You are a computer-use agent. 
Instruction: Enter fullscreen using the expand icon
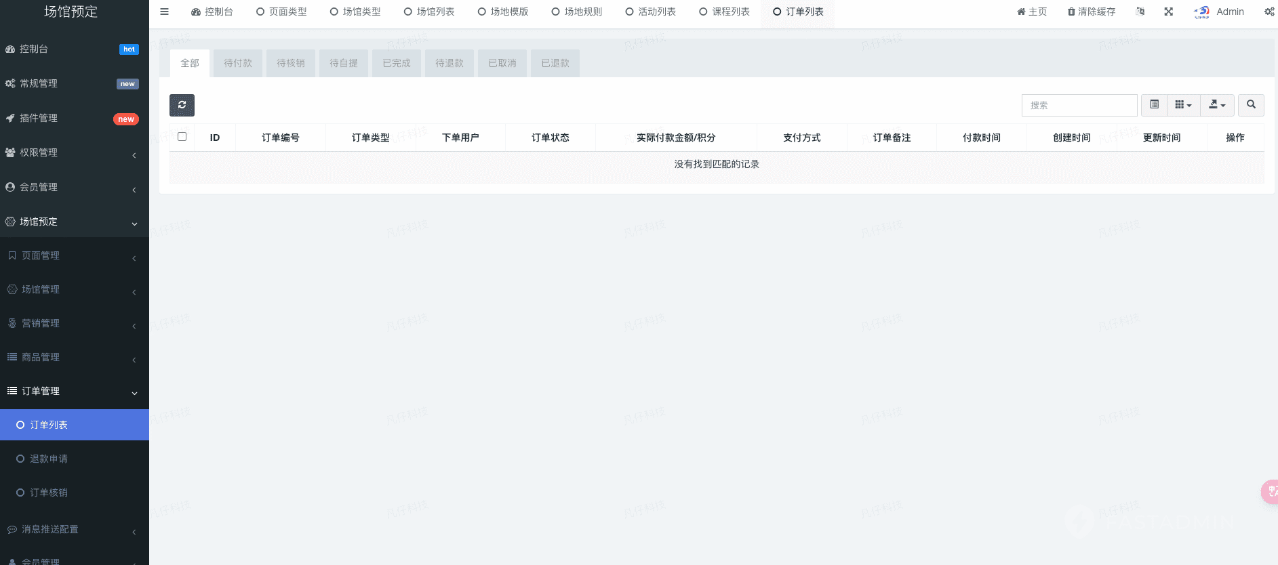(x=1168, y=12)
